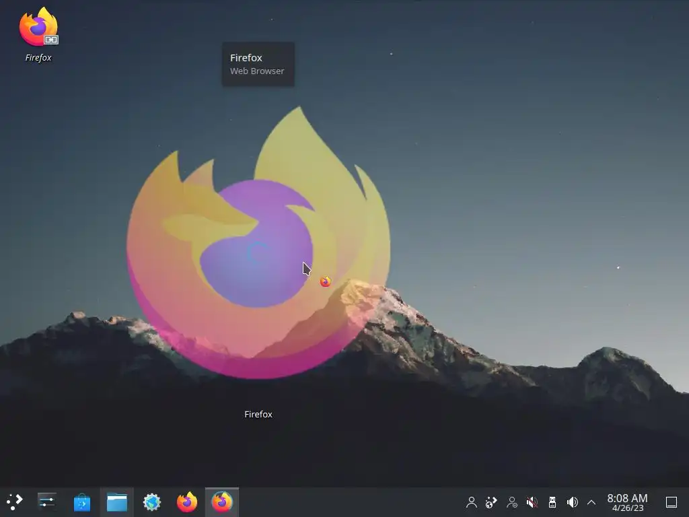The height and width of the screenshot is (517, 689).
Task: Open the audio volume tray icon
Action: click(572, 502)
